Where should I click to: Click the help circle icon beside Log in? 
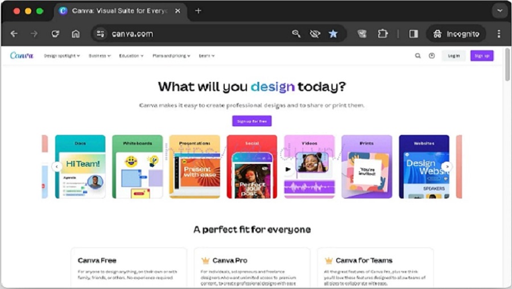tap(432, 56)
